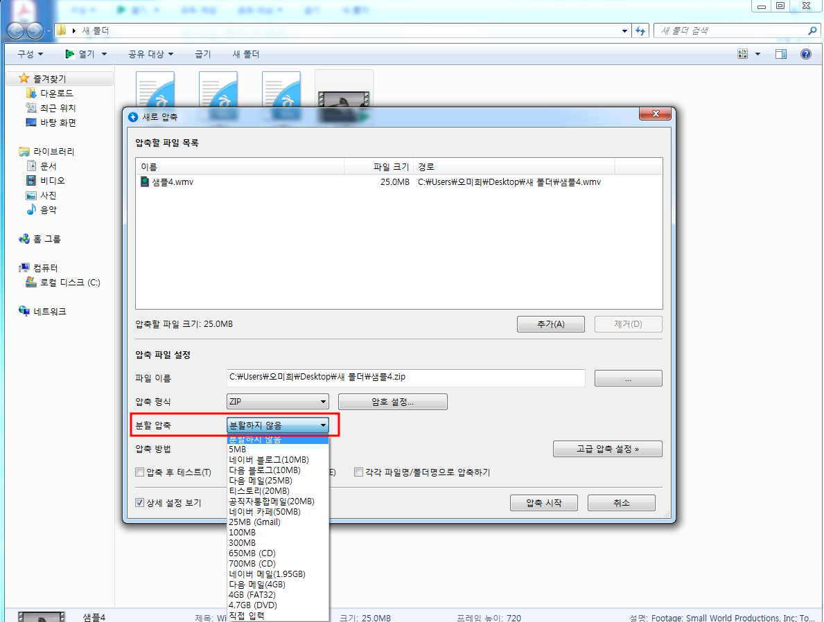Click the Help question mark icon
This screenshot has height=622, width=824.
point(806,53)
